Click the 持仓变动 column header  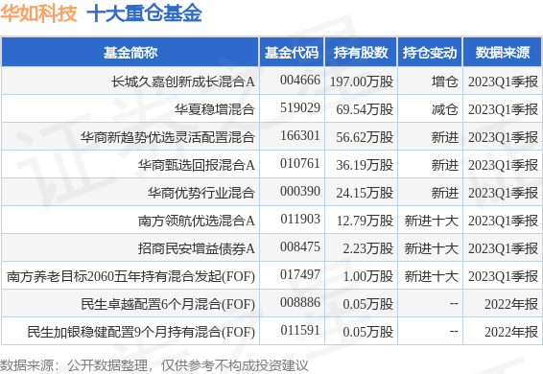point(430,53)
